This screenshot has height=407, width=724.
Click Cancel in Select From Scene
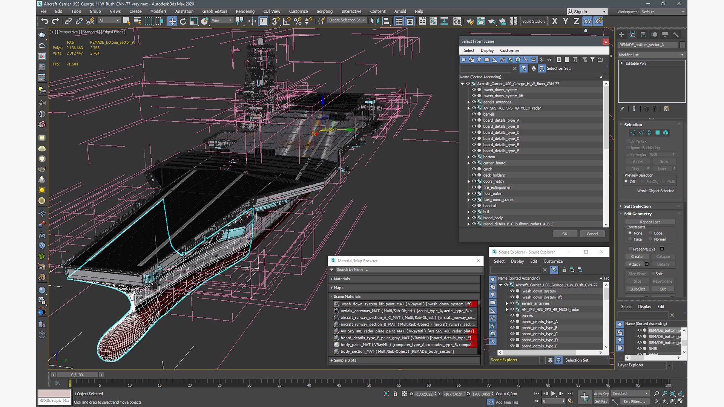click(592, 234)
